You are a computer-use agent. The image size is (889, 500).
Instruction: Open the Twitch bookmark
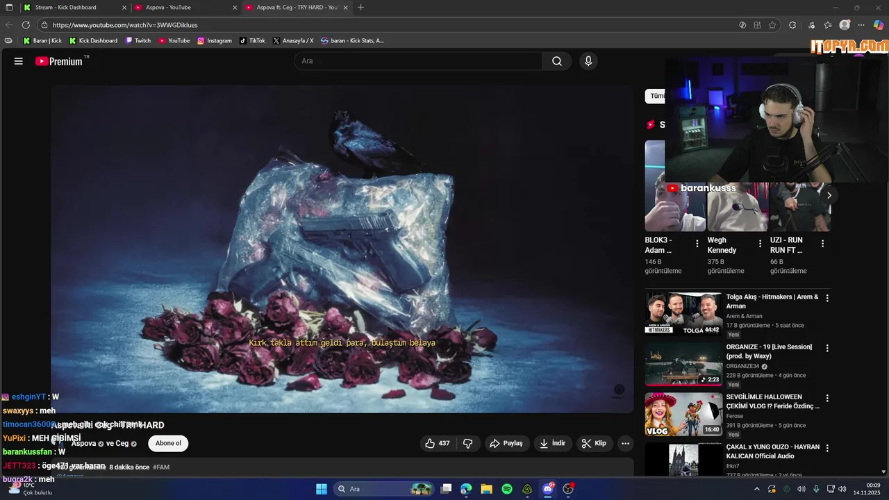138,40
